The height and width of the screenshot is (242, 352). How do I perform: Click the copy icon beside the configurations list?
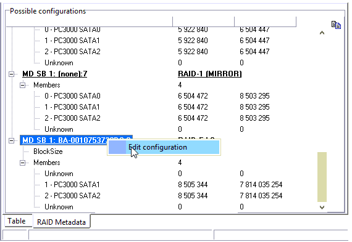point(336,25)
